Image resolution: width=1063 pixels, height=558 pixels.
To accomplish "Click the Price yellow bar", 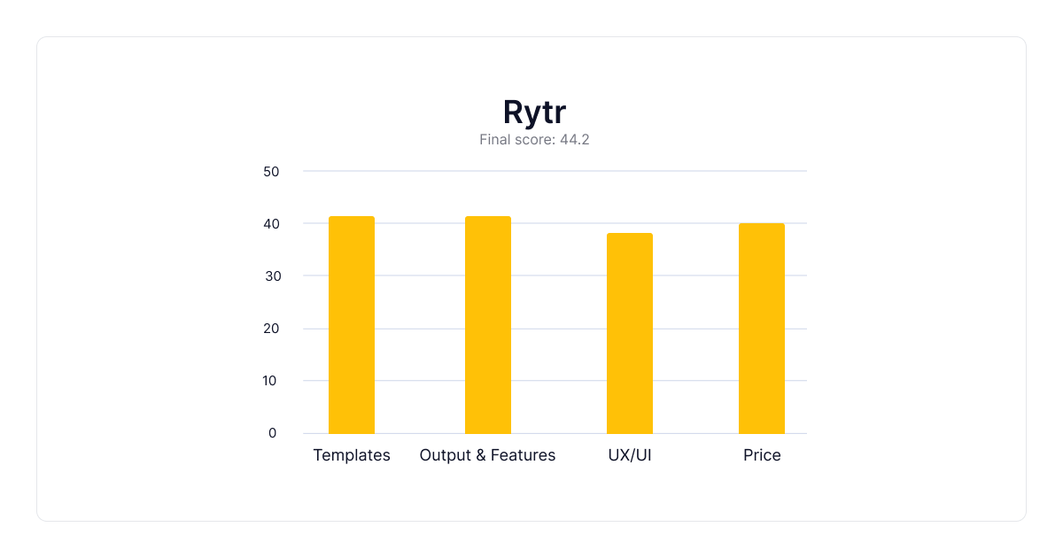I will point(762,329).
